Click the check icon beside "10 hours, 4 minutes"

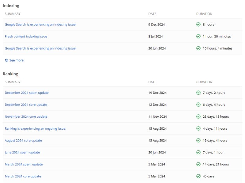pos(198,48)
